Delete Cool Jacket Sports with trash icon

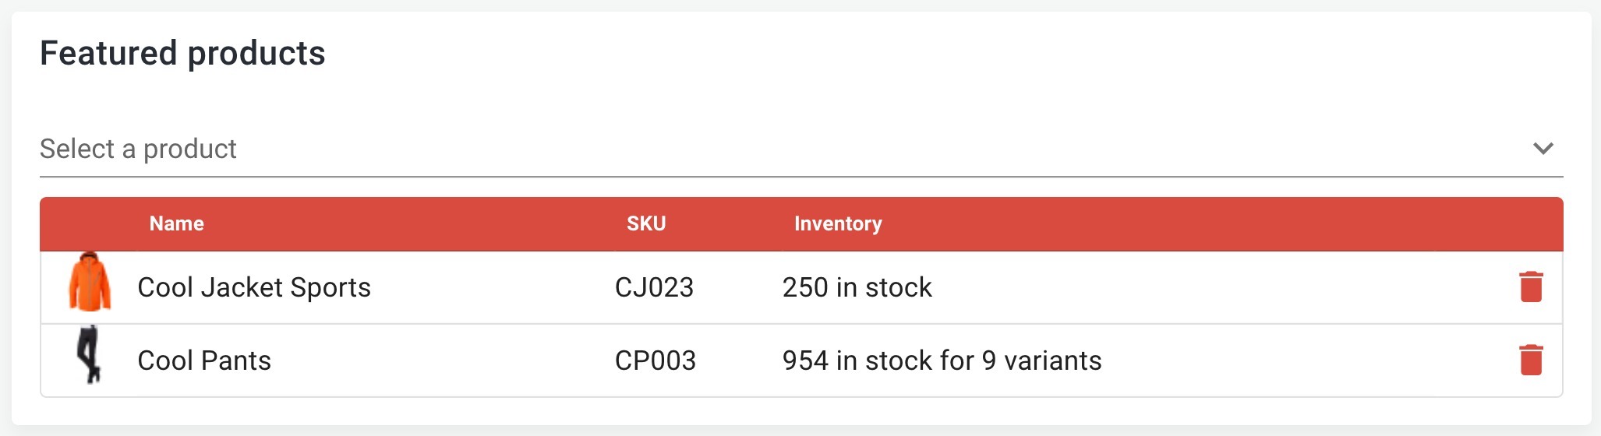pyautogui.click(x=1531, y=287)
